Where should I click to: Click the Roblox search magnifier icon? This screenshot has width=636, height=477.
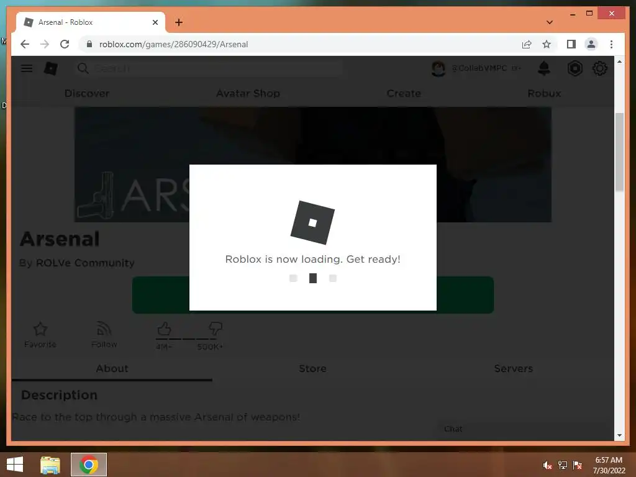pos(83,68)
